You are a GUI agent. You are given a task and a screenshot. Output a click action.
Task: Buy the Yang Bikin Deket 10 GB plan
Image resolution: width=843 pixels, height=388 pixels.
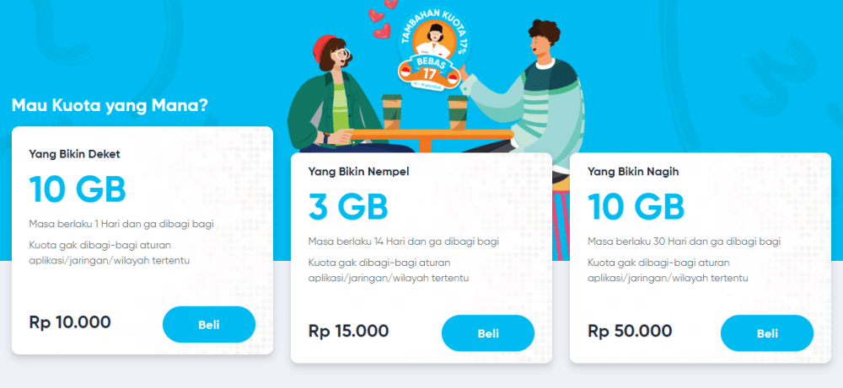[208, 325]
